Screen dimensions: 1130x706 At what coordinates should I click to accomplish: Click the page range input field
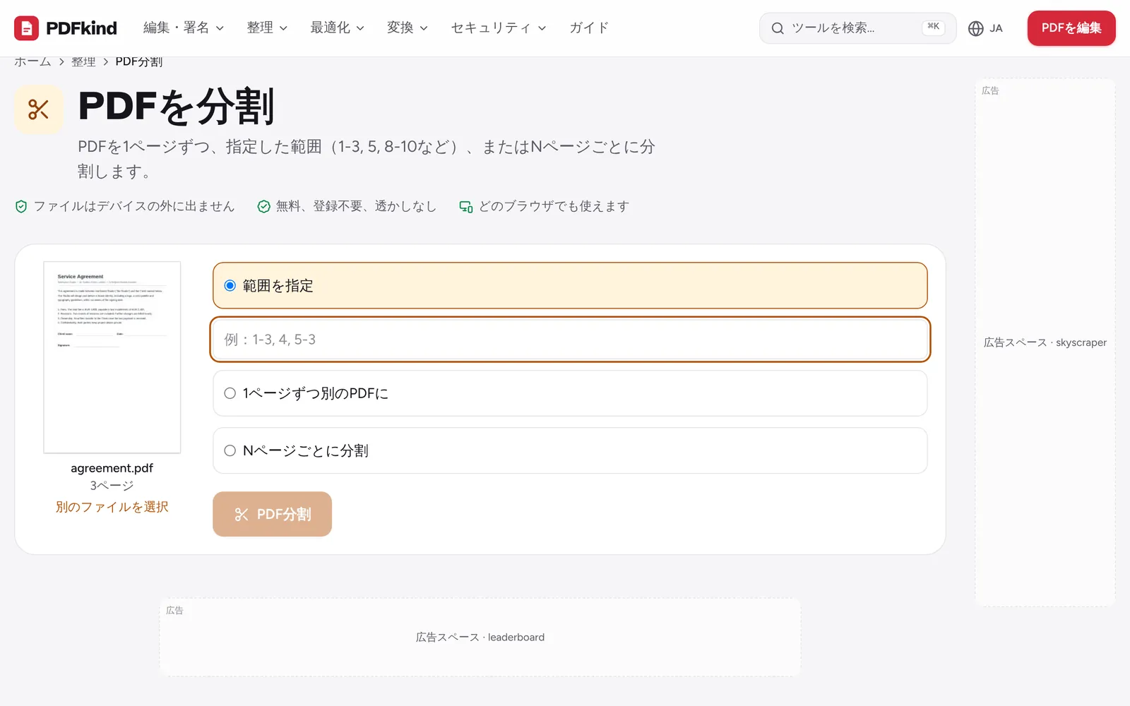tap(570, 340)
